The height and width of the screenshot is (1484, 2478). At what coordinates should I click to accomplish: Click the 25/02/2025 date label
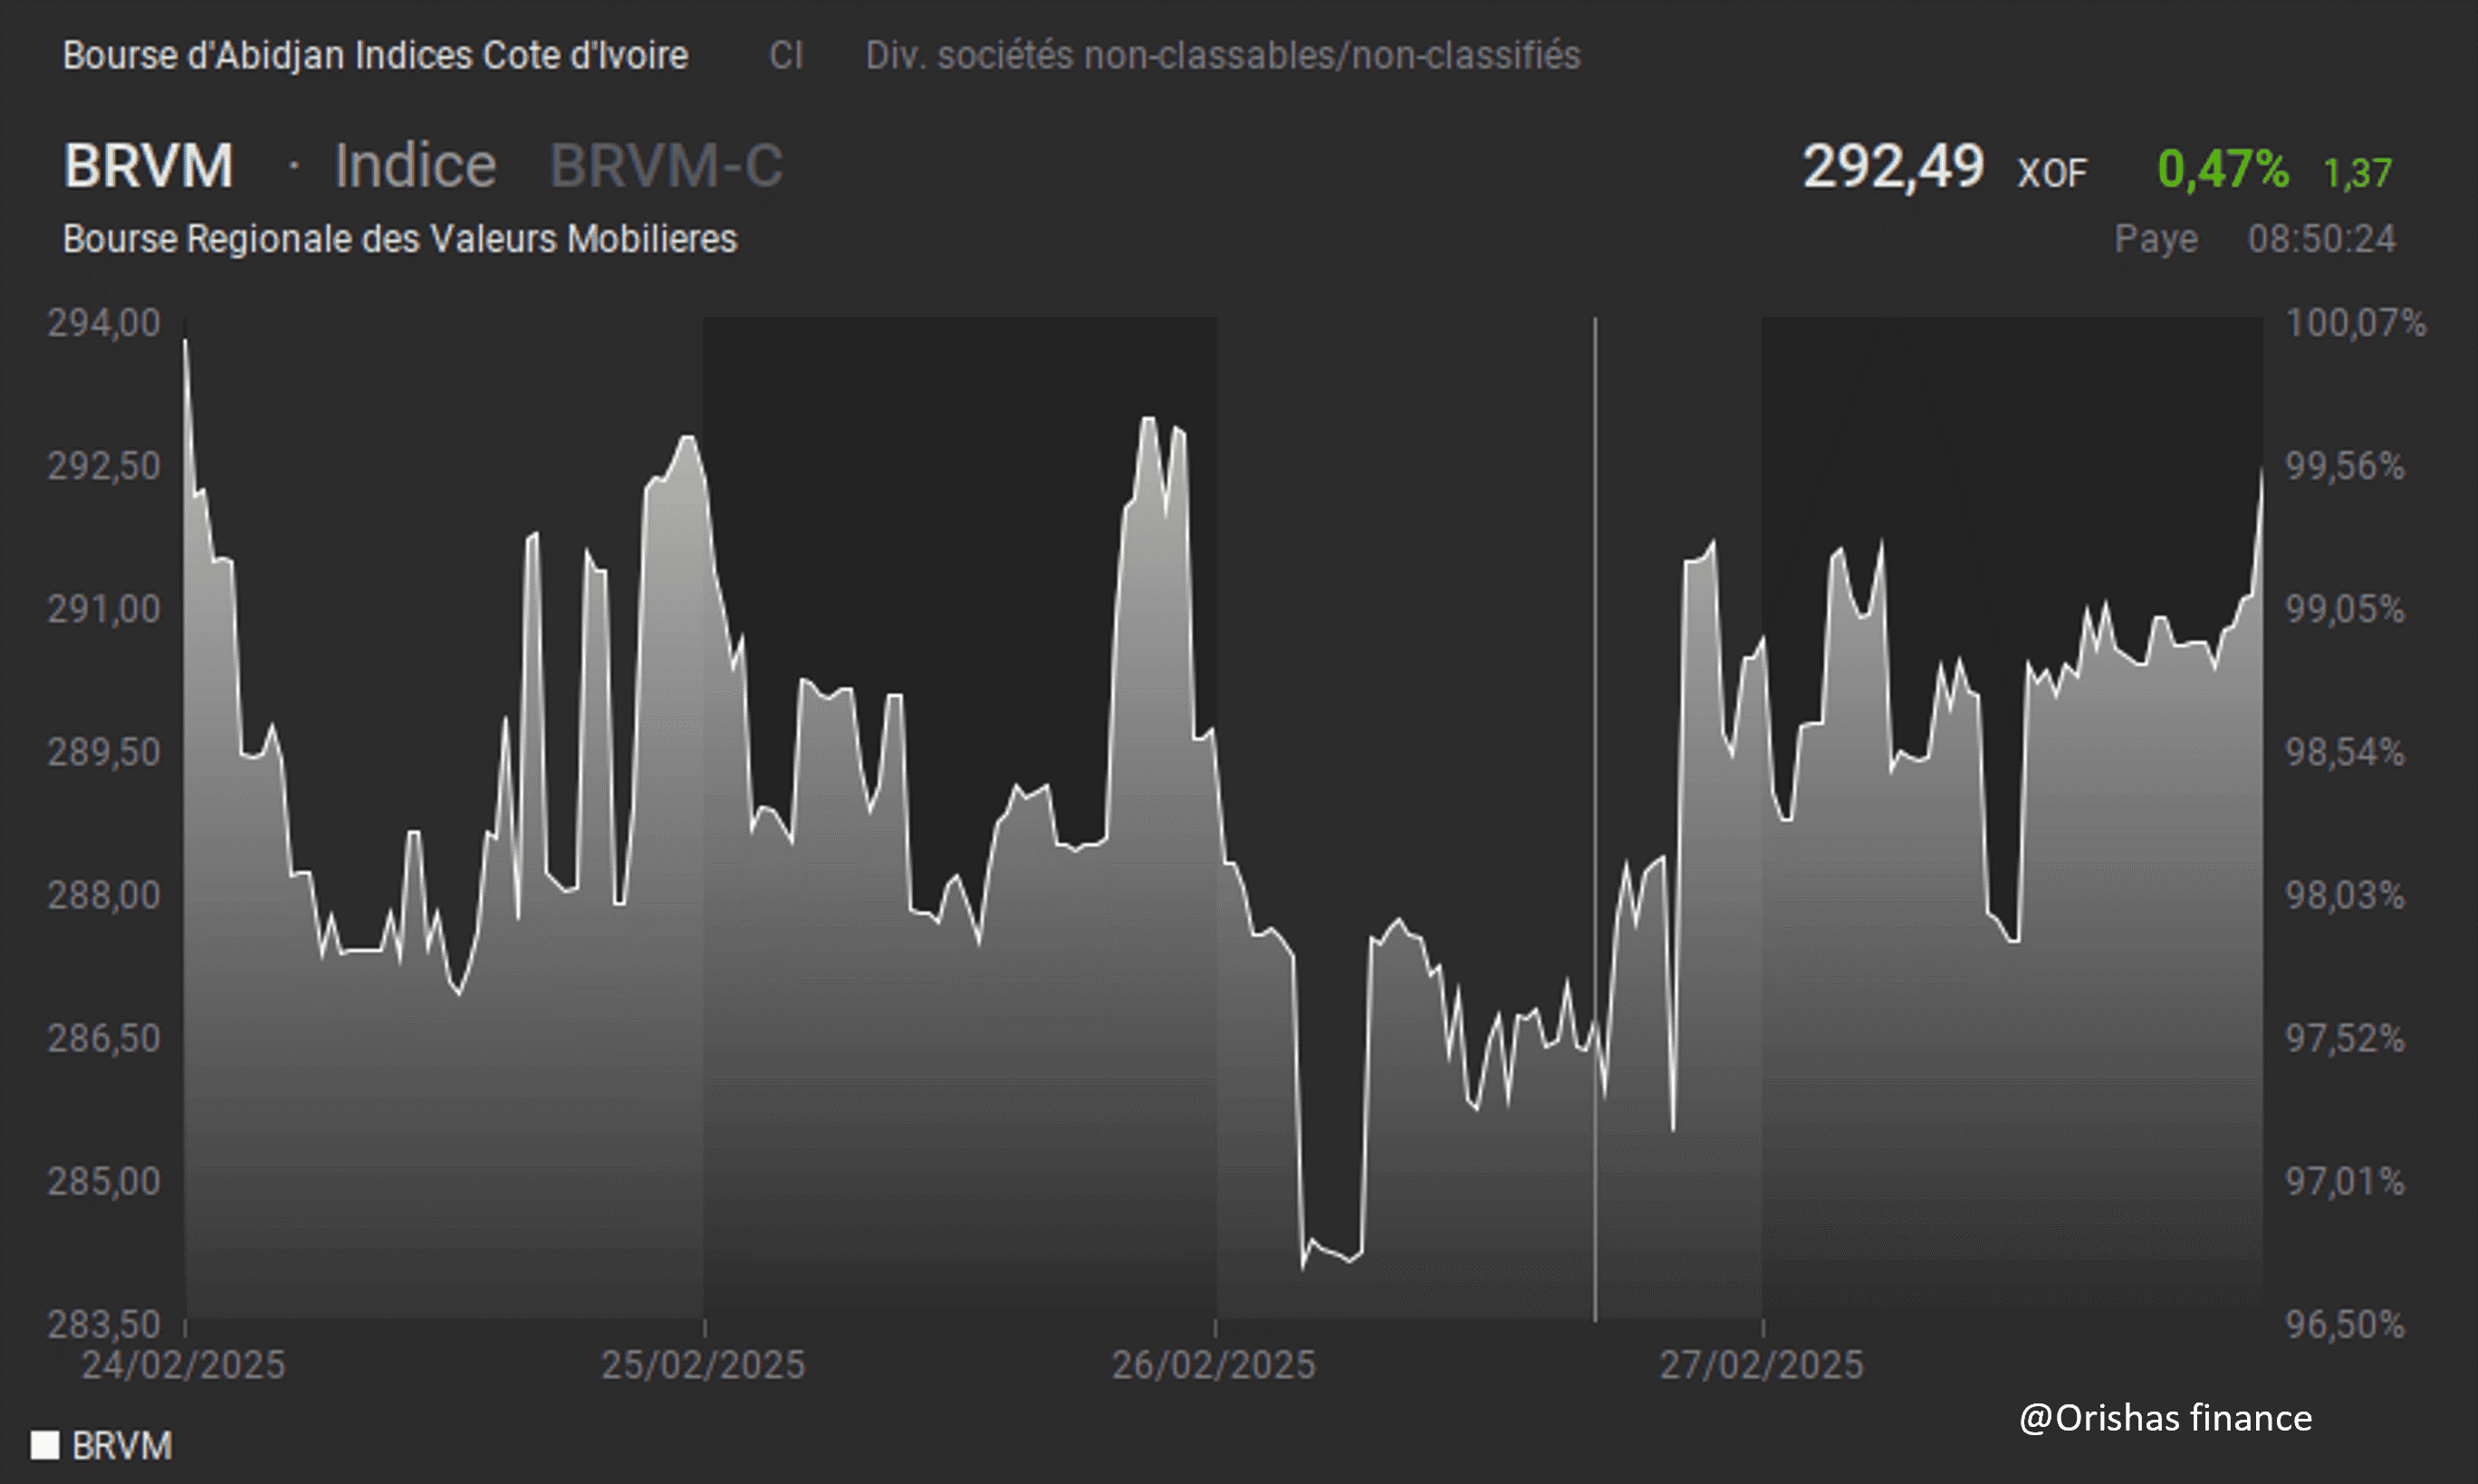703,1365
